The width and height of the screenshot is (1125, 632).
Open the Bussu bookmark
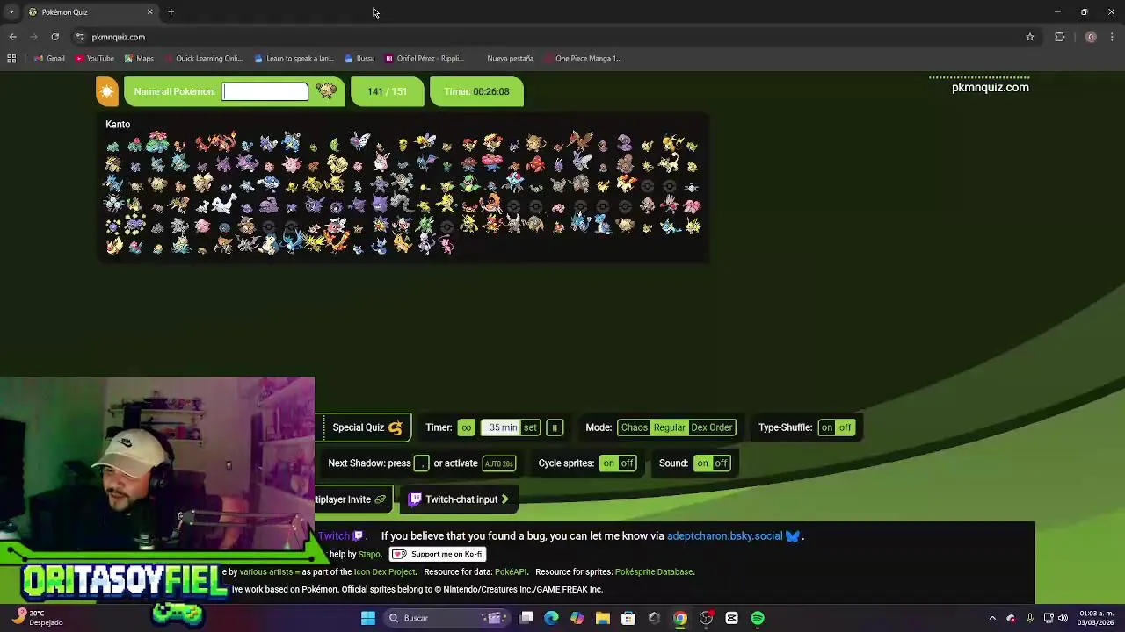(359, 59)
